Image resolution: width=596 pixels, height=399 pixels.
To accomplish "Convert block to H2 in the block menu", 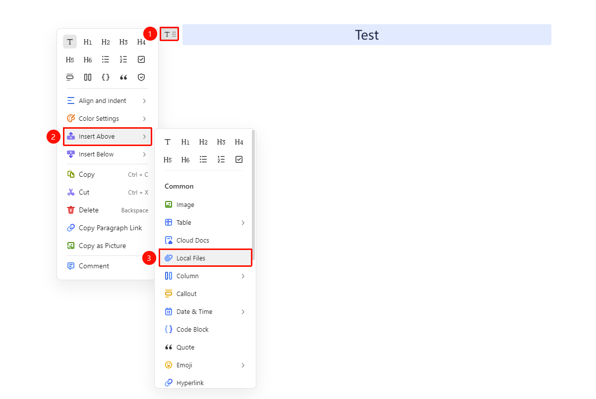I will (106, 42).
